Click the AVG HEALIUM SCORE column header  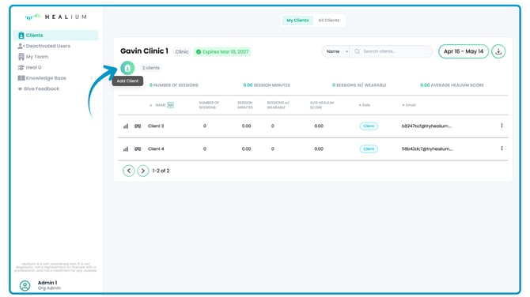pyautogui.click(x=322, y=105)
